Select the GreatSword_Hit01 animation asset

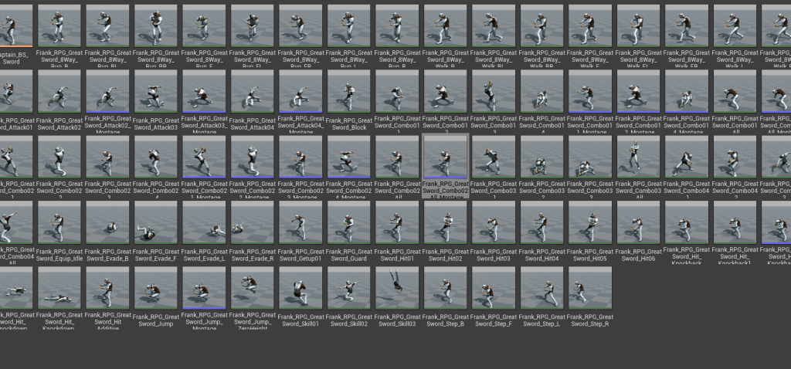[x=397, y=222]
